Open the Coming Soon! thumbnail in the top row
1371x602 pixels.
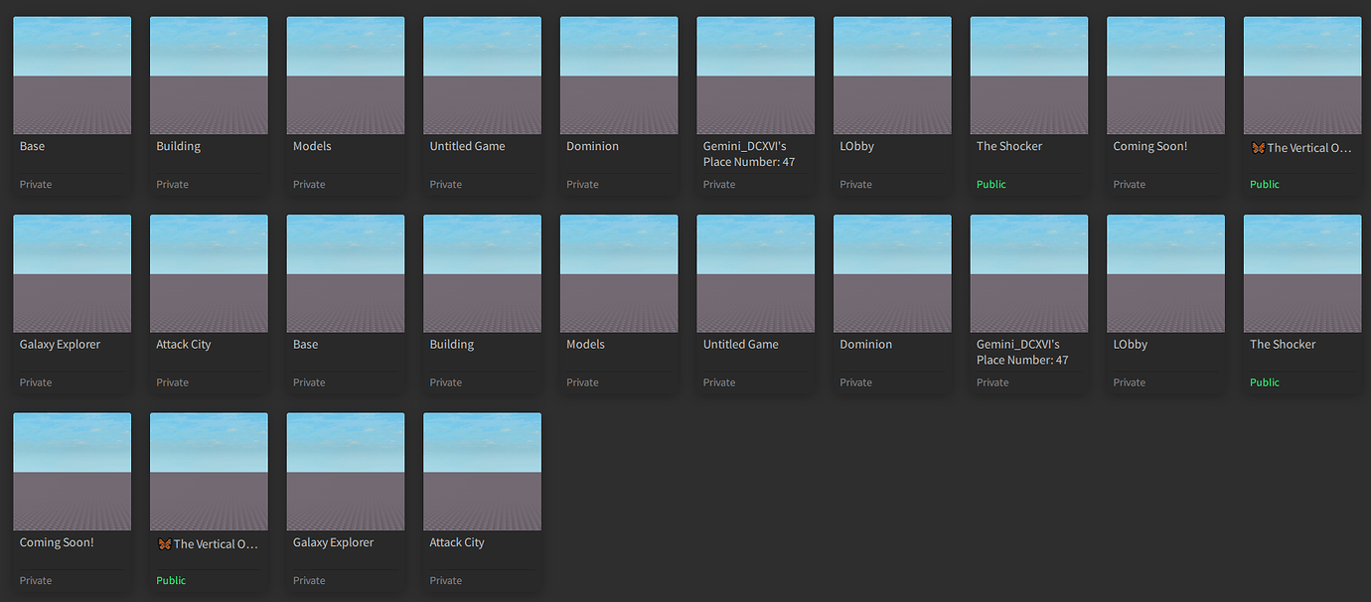click(1164, 75)
